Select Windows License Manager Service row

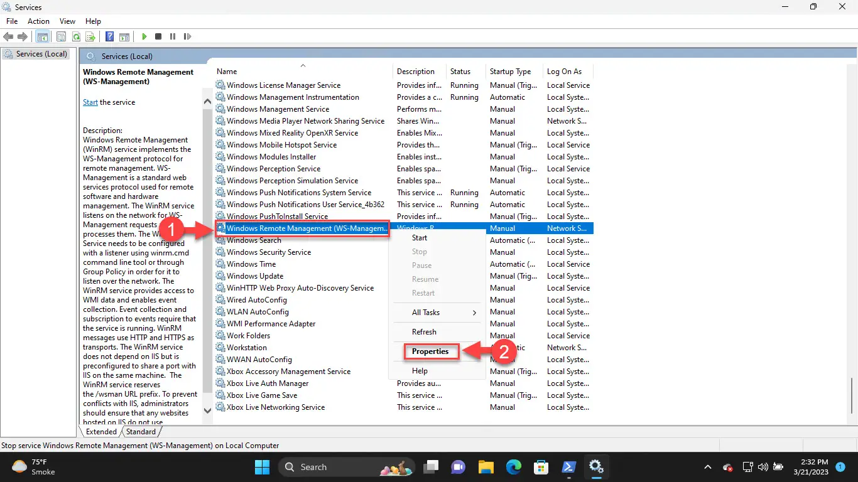(403, 85)
